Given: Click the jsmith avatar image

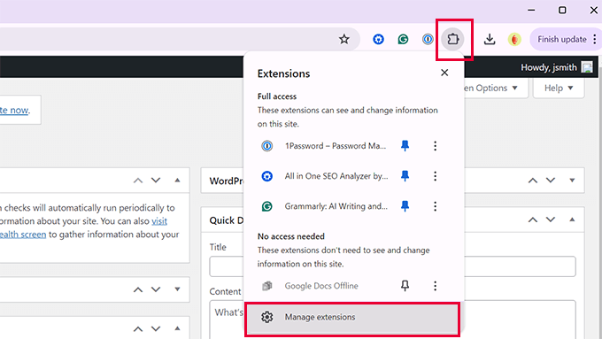Looking at the screenshot, I should 587,67.
